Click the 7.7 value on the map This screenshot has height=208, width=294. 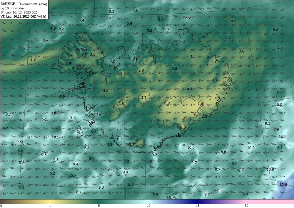tap(202, 9)
